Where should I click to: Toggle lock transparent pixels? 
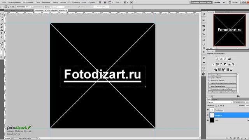tap(216, 105)
